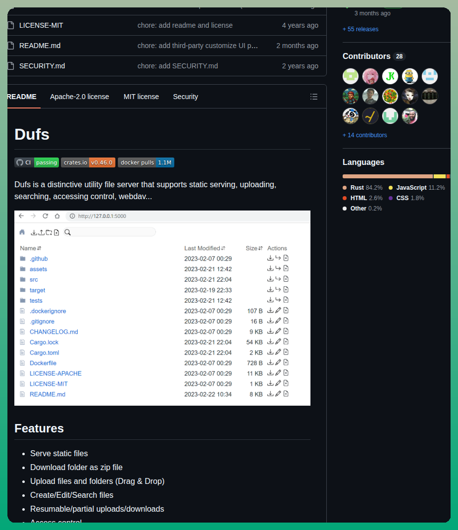Open the light-blue identicon contributor avatar
The height and width of the screenshot is (530, 458).
pos(430,76)
